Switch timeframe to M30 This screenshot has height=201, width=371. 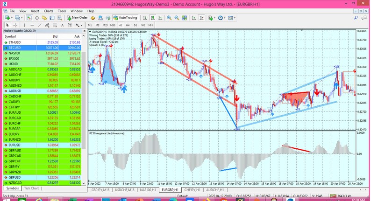(x=113, y=25)
